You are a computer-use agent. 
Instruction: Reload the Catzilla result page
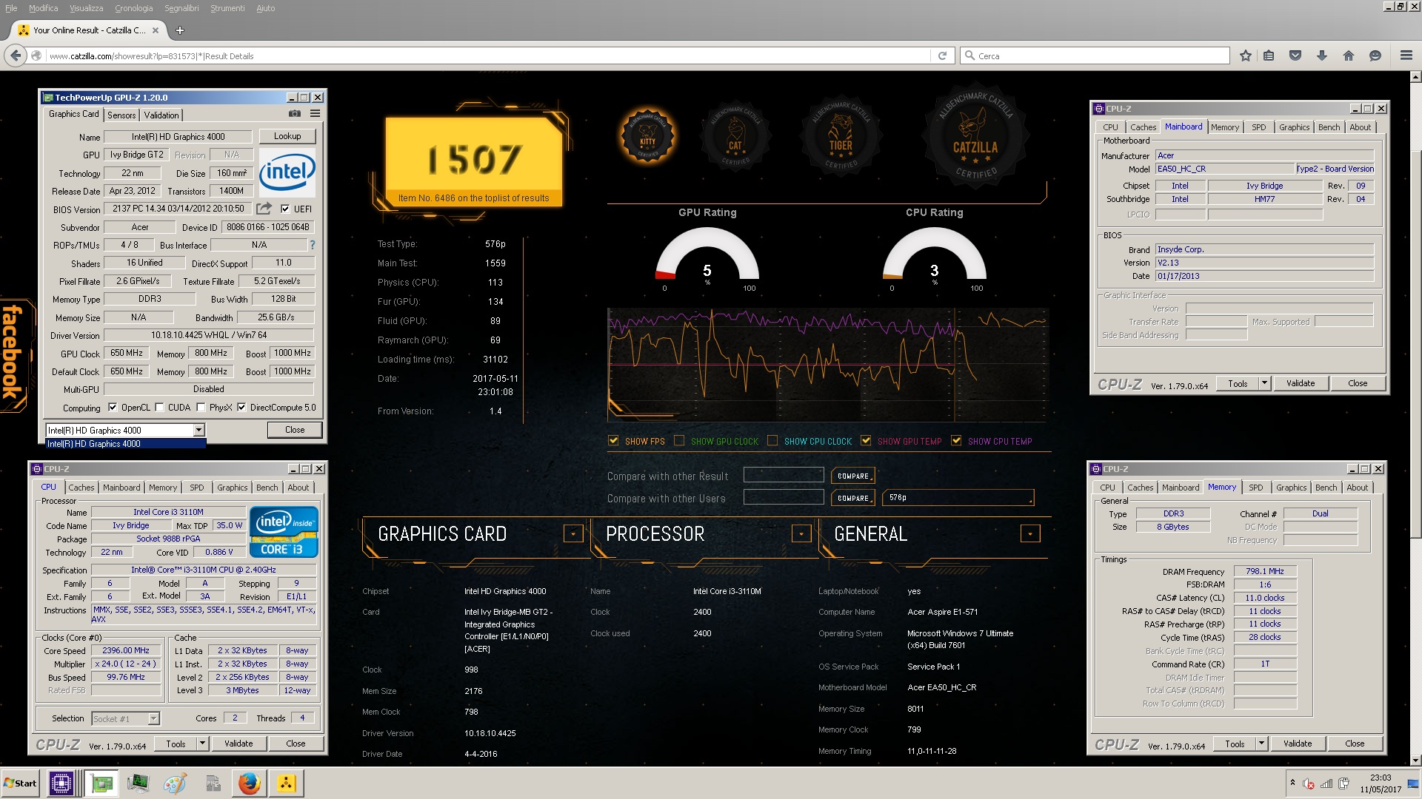(x=942, y=55)
